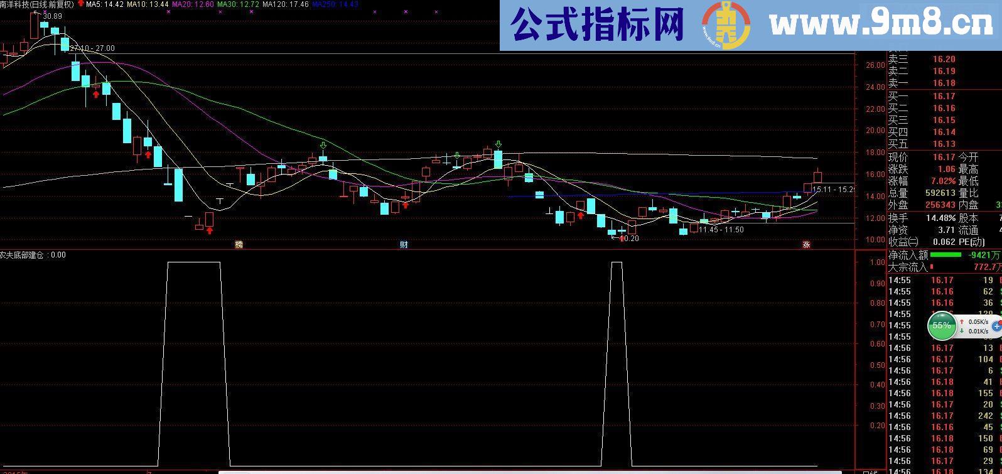The image size is (1002, 474).
Task: Click the 最低 label
Action: coord(968,181)
